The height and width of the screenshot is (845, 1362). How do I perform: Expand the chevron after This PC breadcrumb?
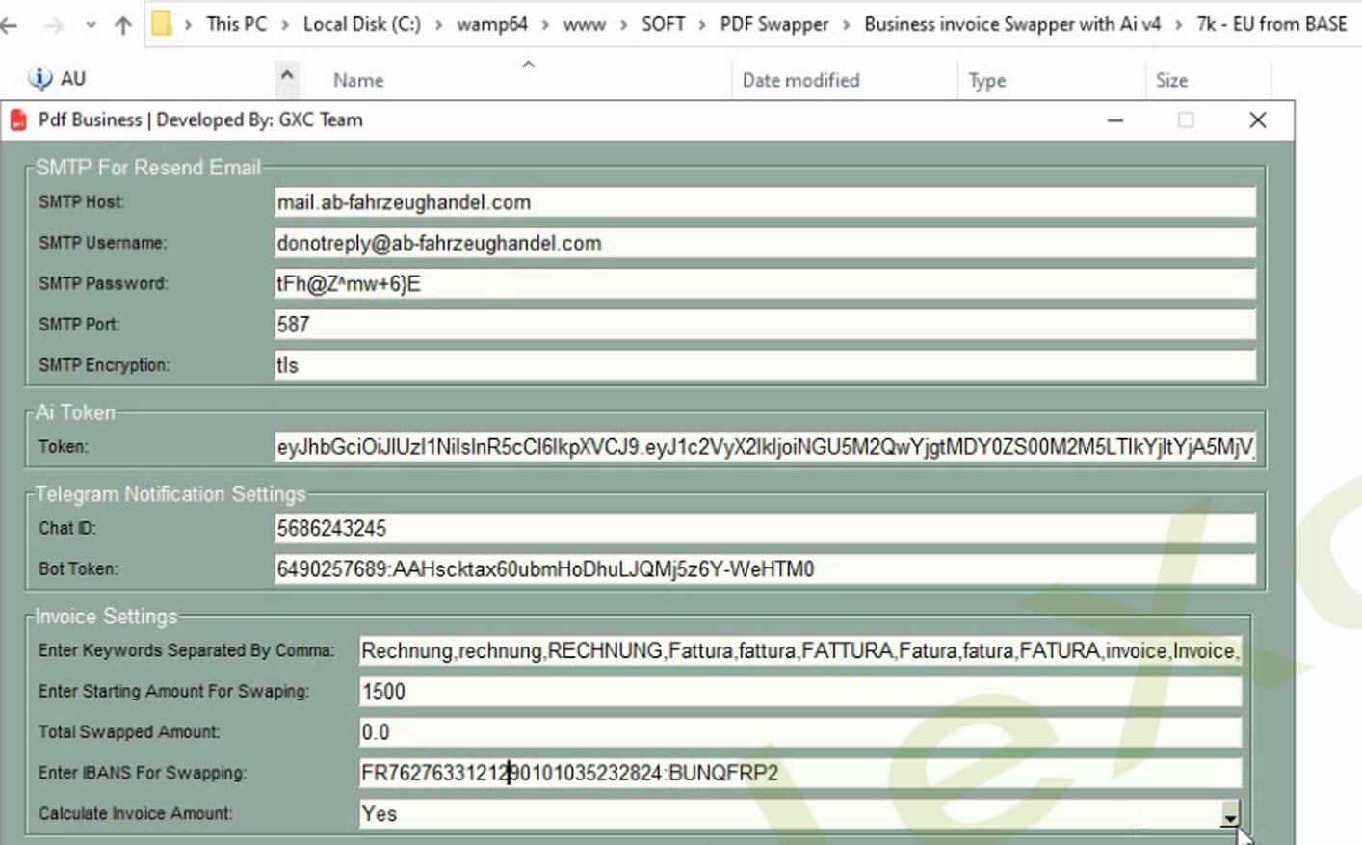pos(285,24)
